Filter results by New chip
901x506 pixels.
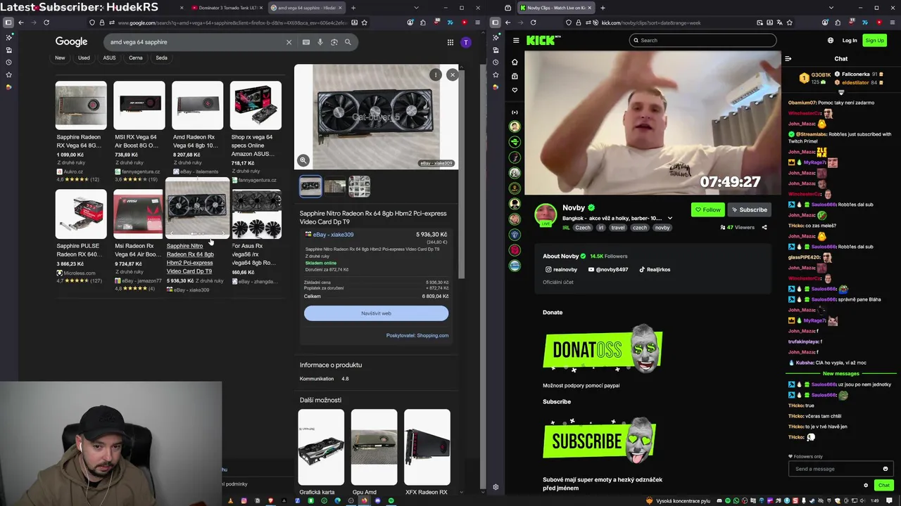tap(60, 58)
